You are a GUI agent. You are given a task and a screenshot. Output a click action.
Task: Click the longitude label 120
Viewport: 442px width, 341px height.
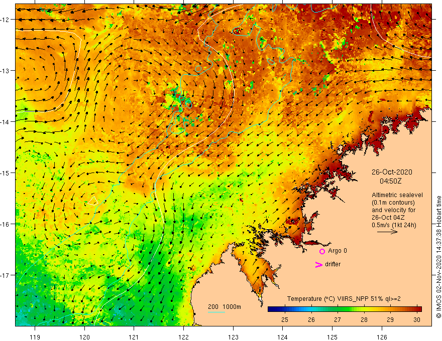(x=84, y=337)
